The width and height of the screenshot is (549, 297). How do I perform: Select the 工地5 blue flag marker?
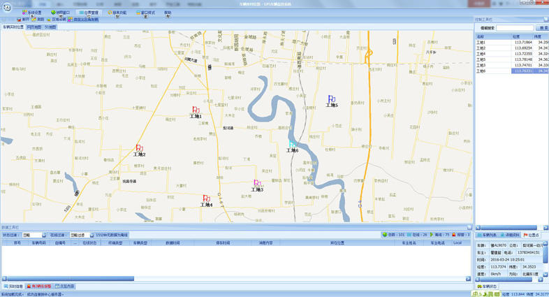331,99
